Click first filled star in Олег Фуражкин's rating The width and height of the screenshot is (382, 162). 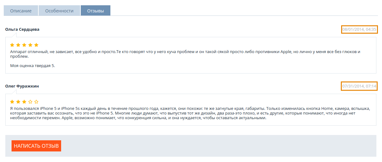point(12,102)
